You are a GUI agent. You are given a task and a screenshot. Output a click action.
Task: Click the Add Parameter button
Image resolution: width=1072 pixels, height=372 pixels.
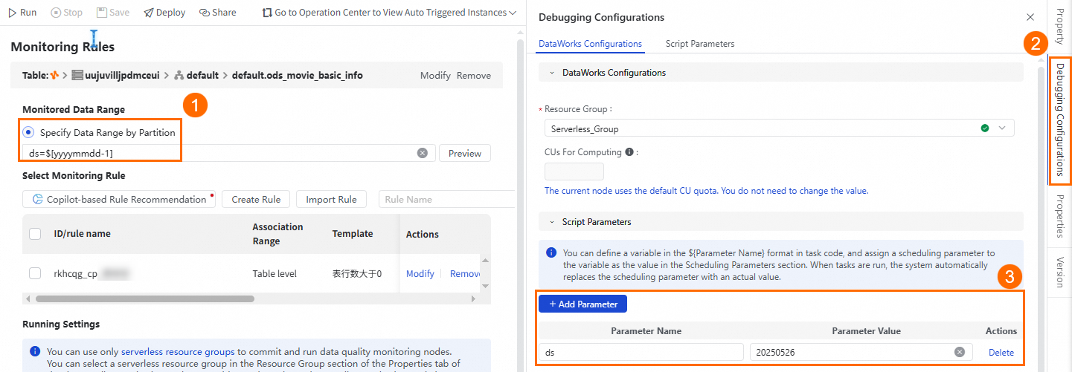pyautogui.click(x=582, y=304)
